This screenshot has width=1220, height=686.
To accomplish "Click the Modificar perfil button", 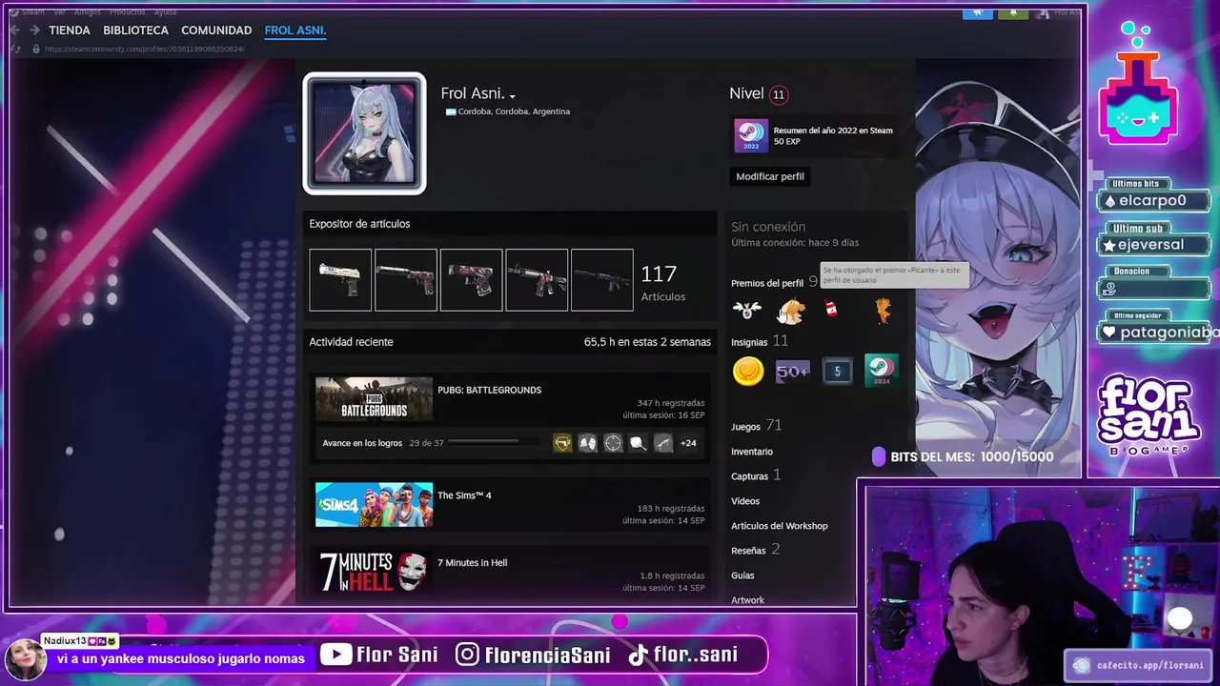I will [770, 176].
